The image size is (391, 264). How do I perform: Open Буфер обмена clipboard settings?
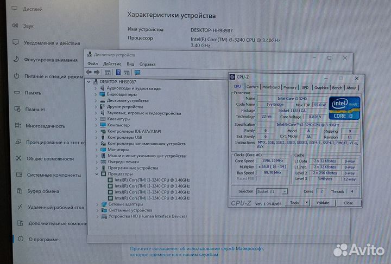pos(43,191)
